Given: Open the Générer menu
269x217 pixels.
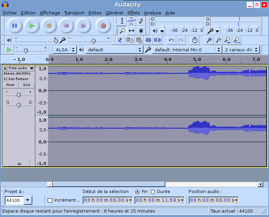Looking at the screenshot, I should pyautogui.click(x=115, y=13).
